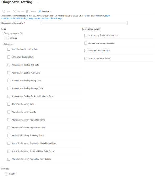Screen dimensions: 156x176
Task: Check Send to partner solution option
Action: point(86,58)
